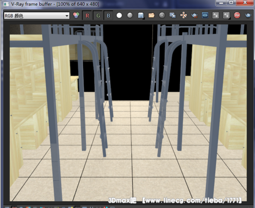Toggle the blue channel button
The width and height of the screenshot is (255, 208).
pos(108,15)
